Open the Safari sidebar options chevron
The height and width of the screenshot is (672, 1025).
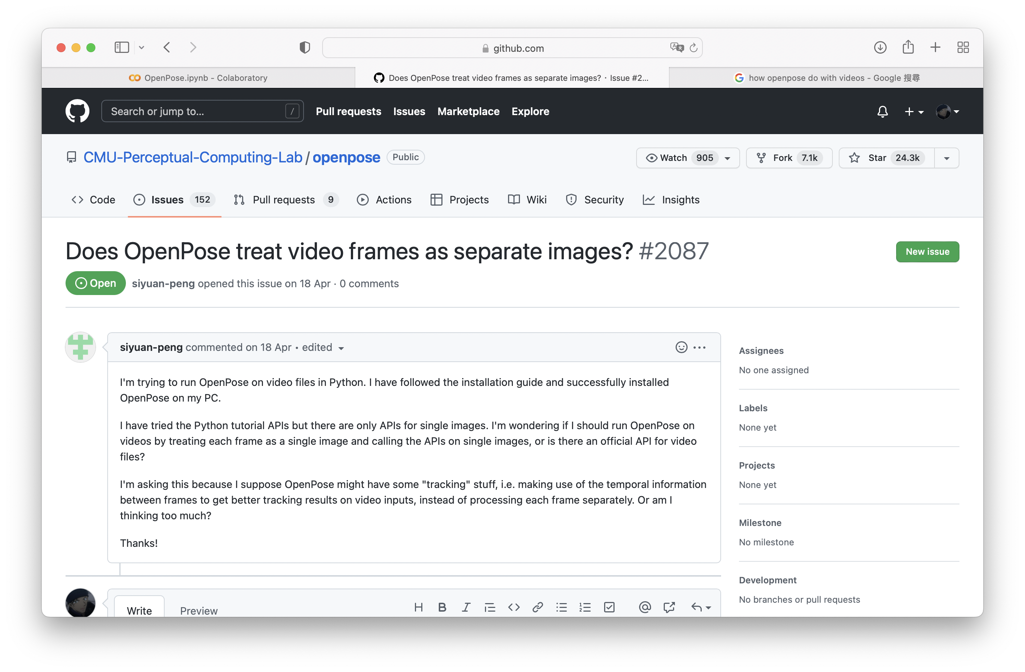(141, 47)
